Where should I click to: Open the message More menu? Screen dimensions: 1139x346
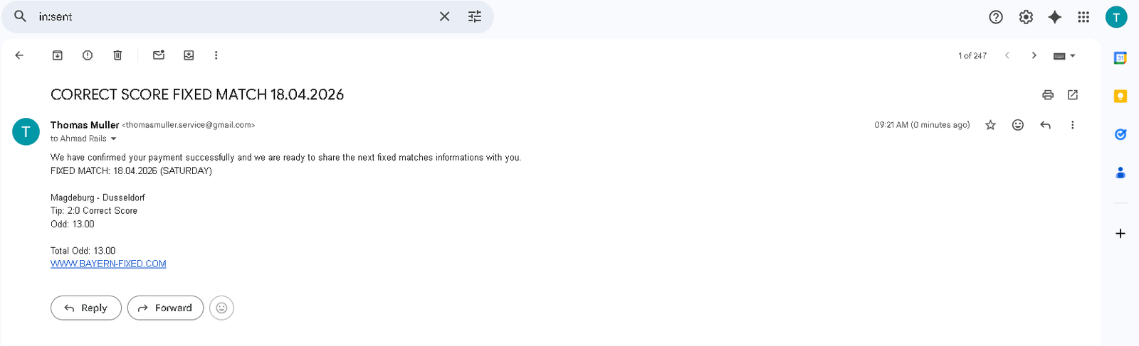click(x=1072, y=125)
